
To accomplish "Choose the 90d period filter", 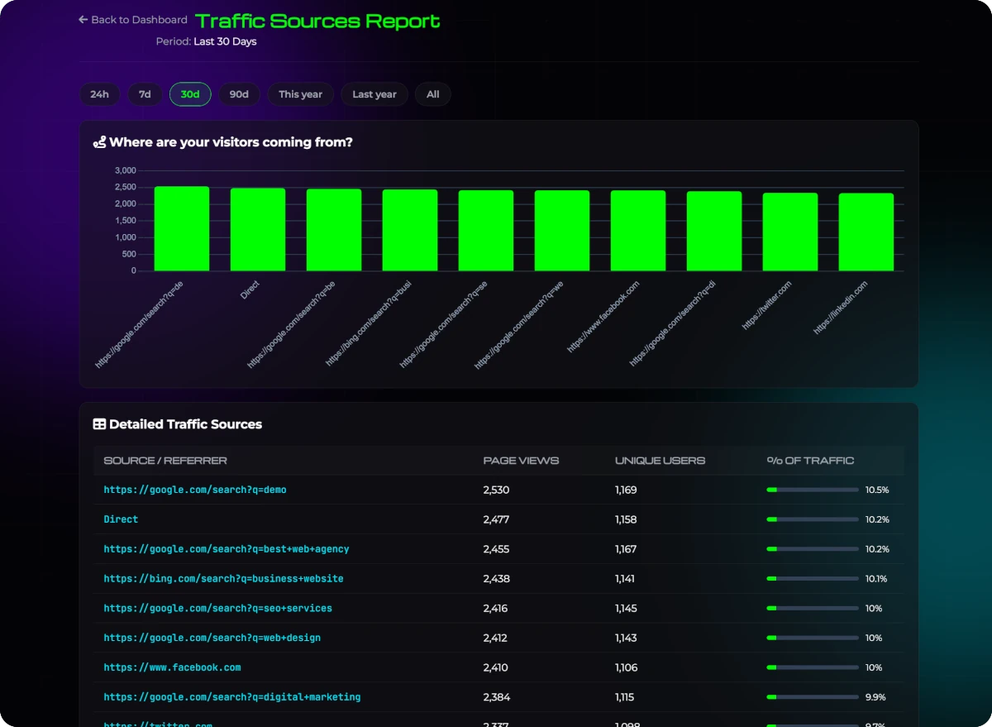I will (239, 94).
